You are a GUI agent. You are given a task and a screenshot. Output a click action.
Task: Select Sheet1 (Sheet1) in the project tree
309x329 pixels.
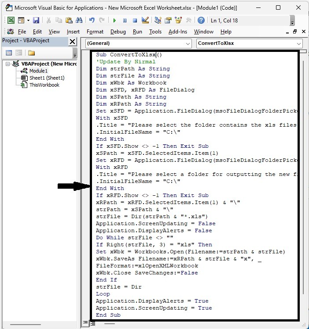47,78
